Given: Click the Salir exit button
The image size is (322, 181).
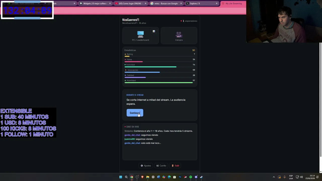Looking at the screenshot, I should (x=176, y=166).
